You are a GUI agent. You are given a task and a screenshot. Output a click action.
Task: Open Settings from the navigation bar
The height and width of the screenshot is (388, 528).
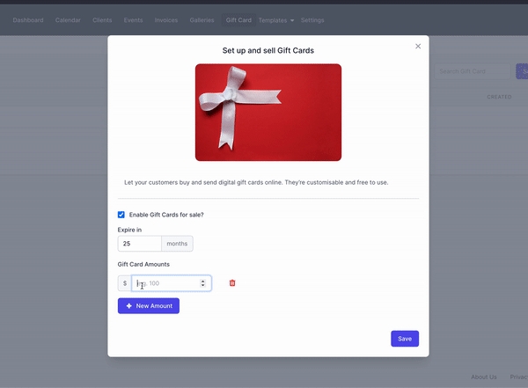point(312,19)
